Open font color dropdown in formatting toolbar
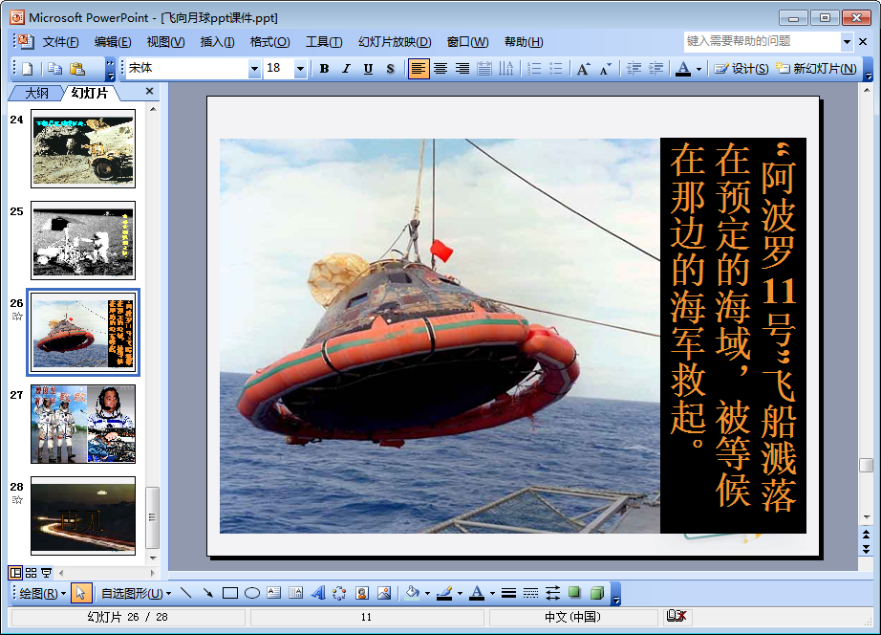 click(698, 69)
